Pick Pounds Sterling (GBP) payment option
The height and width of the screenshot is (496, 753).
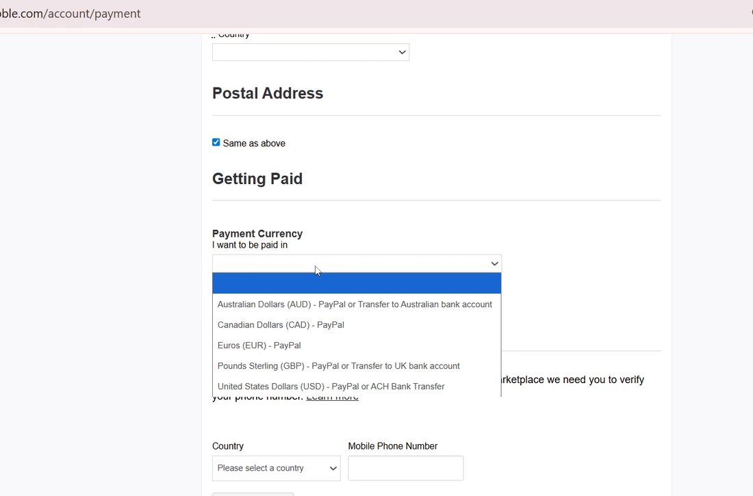point(357,366)
